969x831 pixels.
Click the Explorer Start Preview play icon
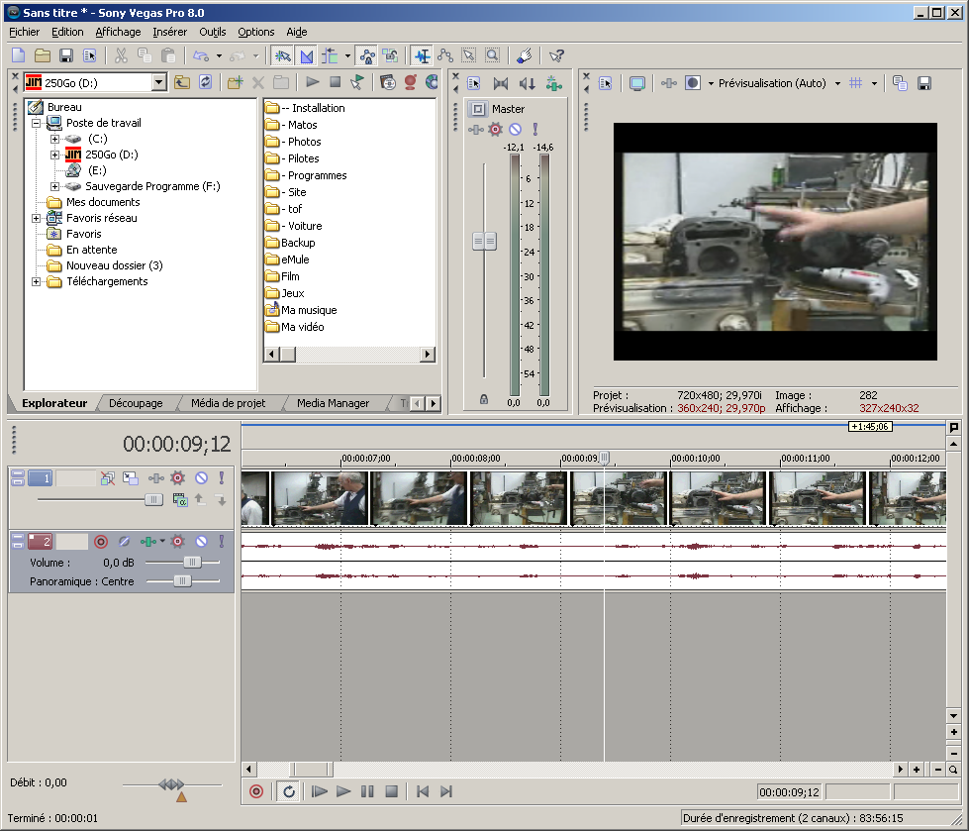[313, 82]
